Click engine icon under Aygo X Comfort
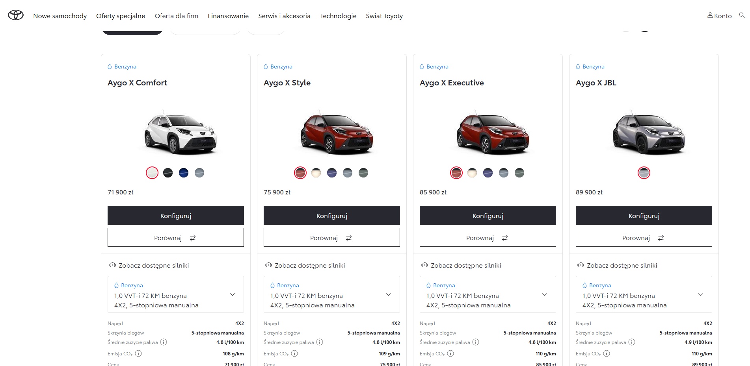The height and width of the screenshot is (366, 750). click(112, 265)
